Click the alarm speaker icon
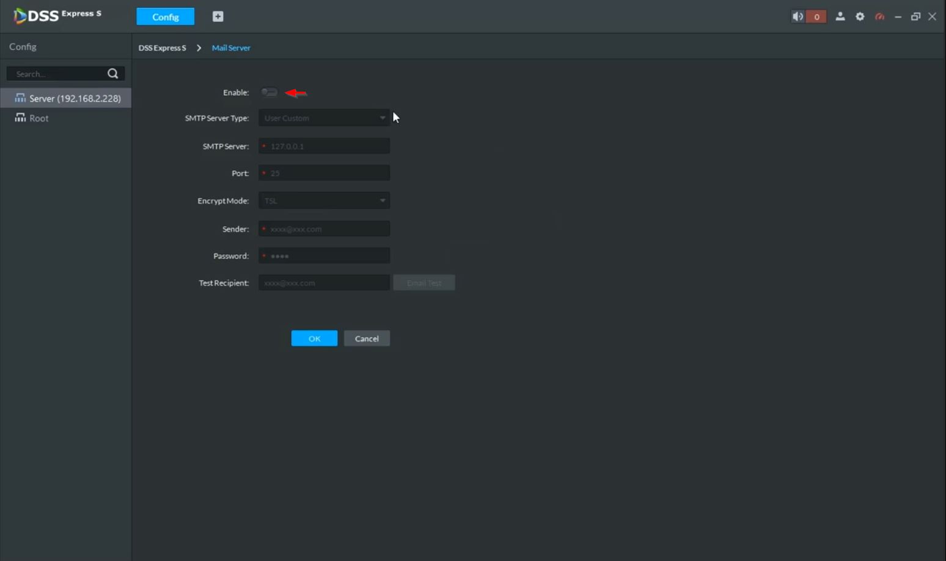Image resolution: width=946 pixels, height=561 pixels. (798, 16)
